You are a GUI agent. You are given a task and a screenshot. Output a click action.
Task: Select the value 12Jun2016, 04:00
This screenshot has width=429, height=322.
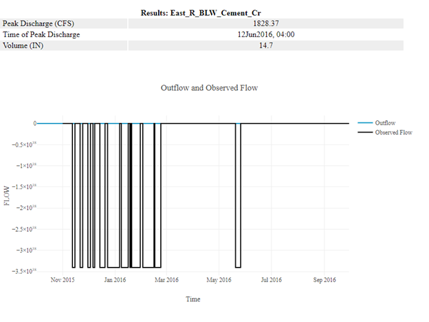click(x=265, y=34)
